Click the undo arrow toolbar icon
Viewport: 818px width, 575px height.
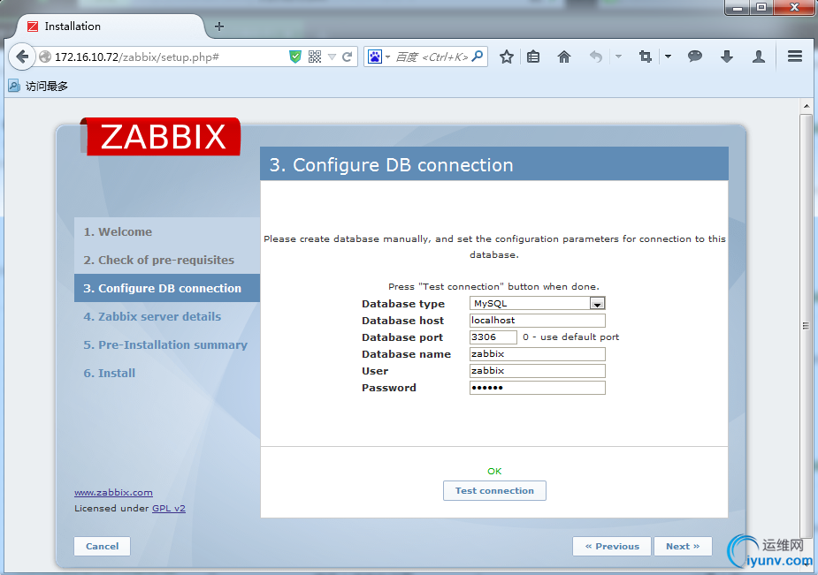[596, 57]
